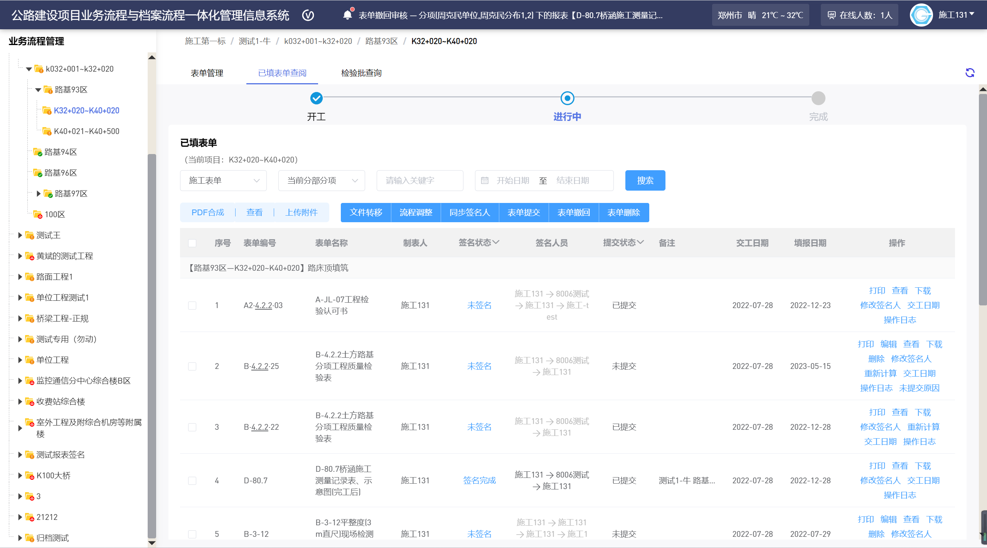This screenshot has width=987, height=548.
Task: Focus the 请输入关键字 search field
Action: coord(420,181)
